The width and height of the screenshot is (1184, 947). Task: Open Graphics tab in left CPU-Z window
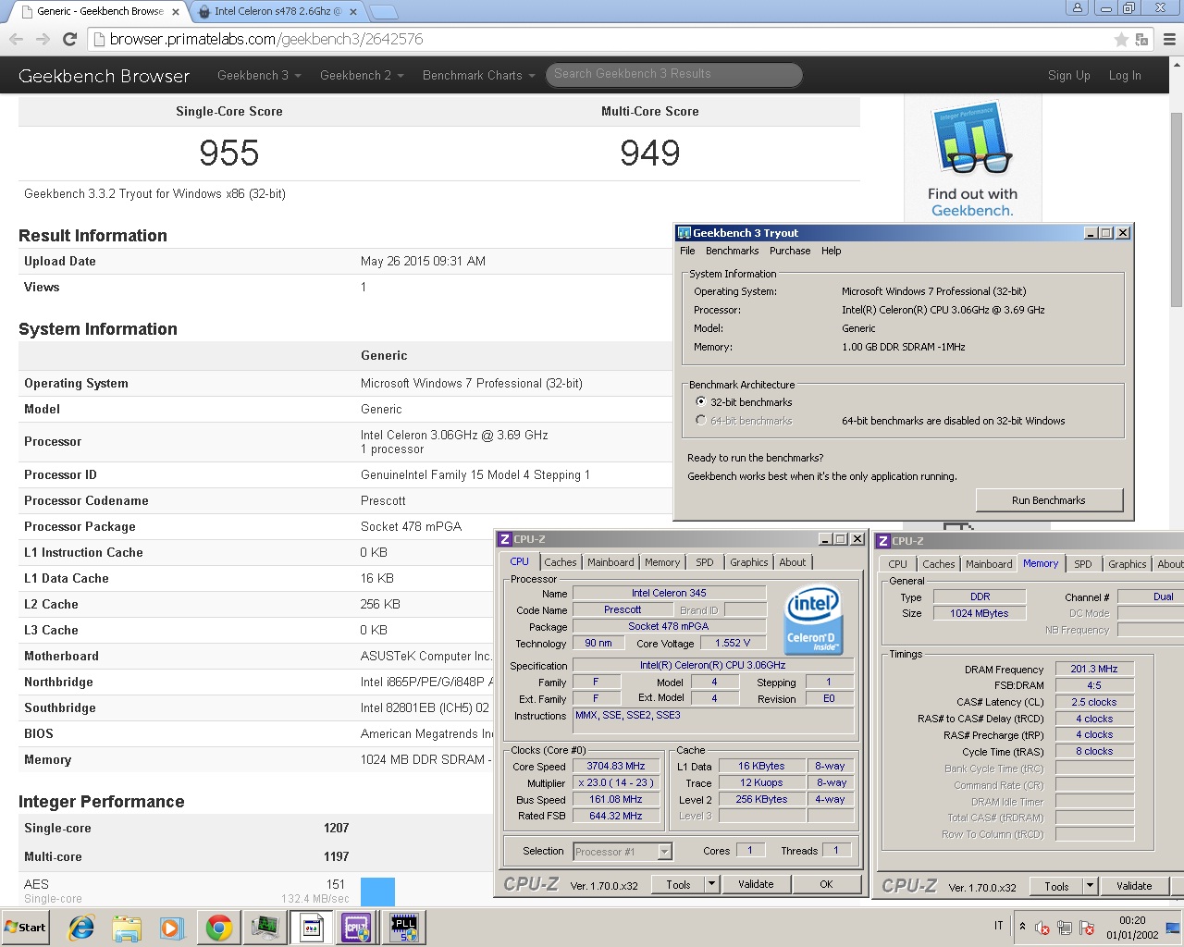coord(749,562)
